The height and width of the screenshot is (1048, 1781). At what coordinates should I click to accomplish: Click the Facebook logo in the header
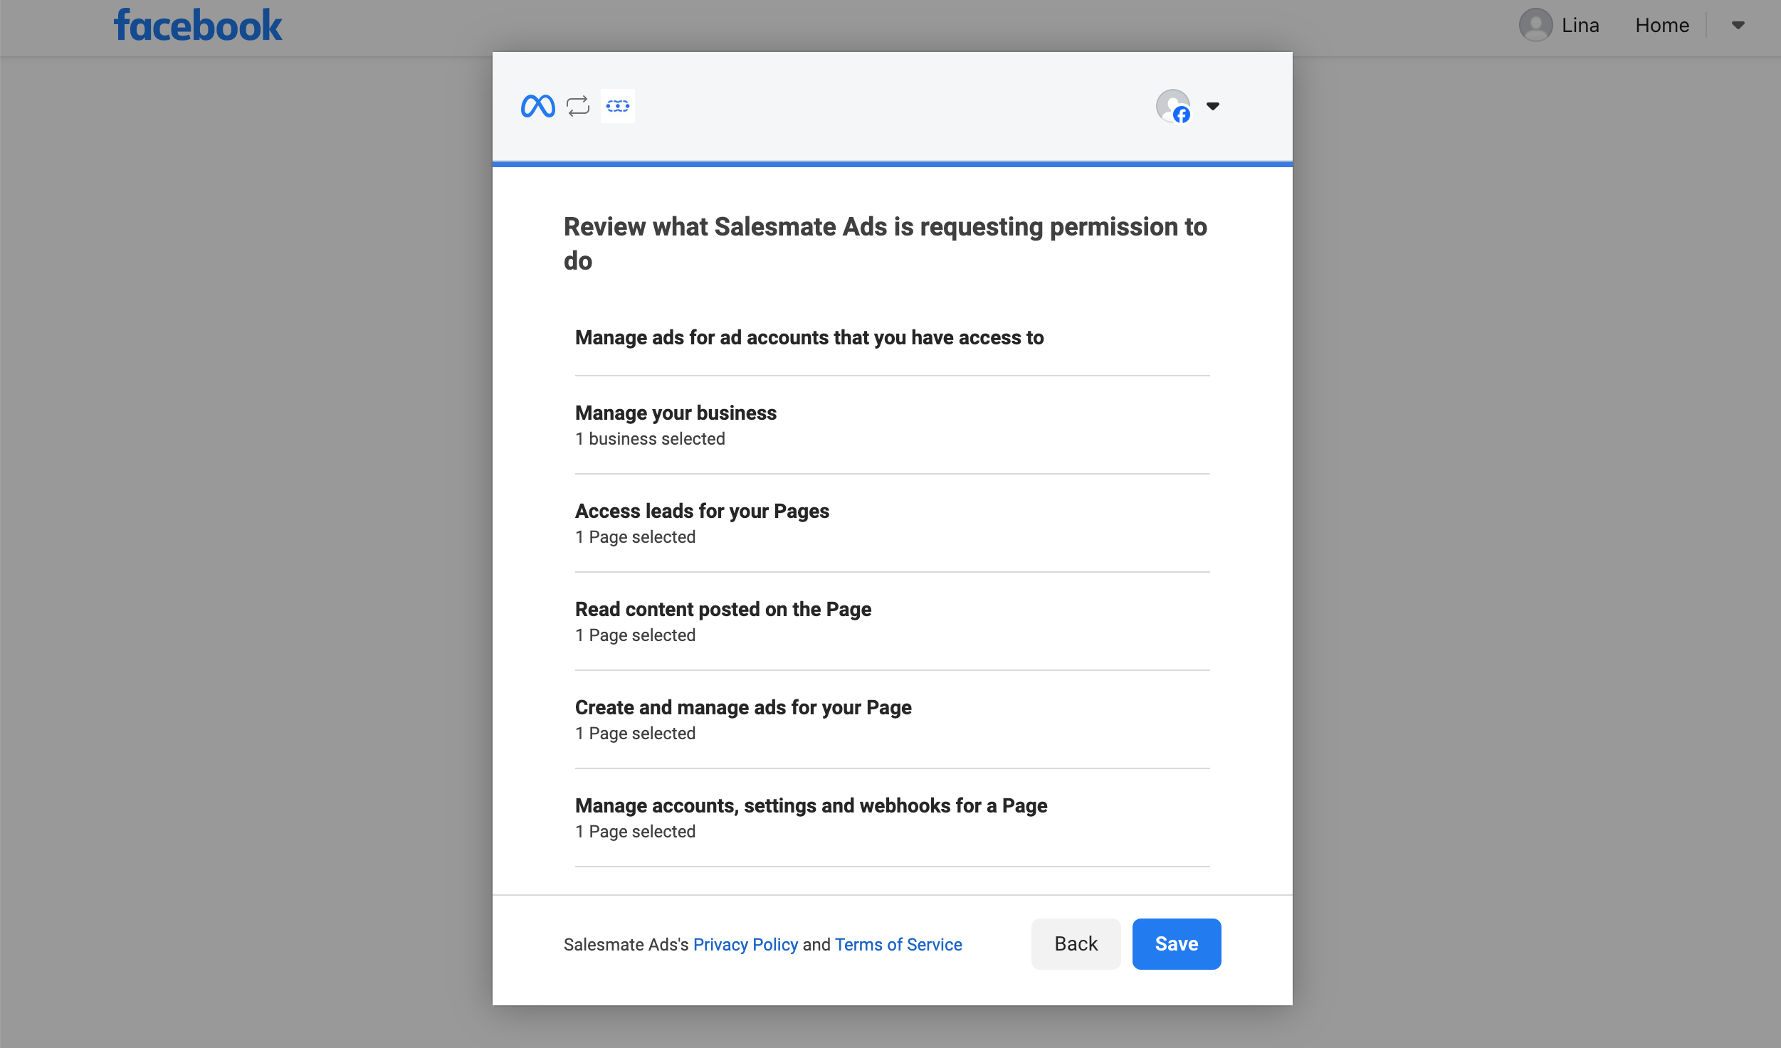click(x=198, y=26)
